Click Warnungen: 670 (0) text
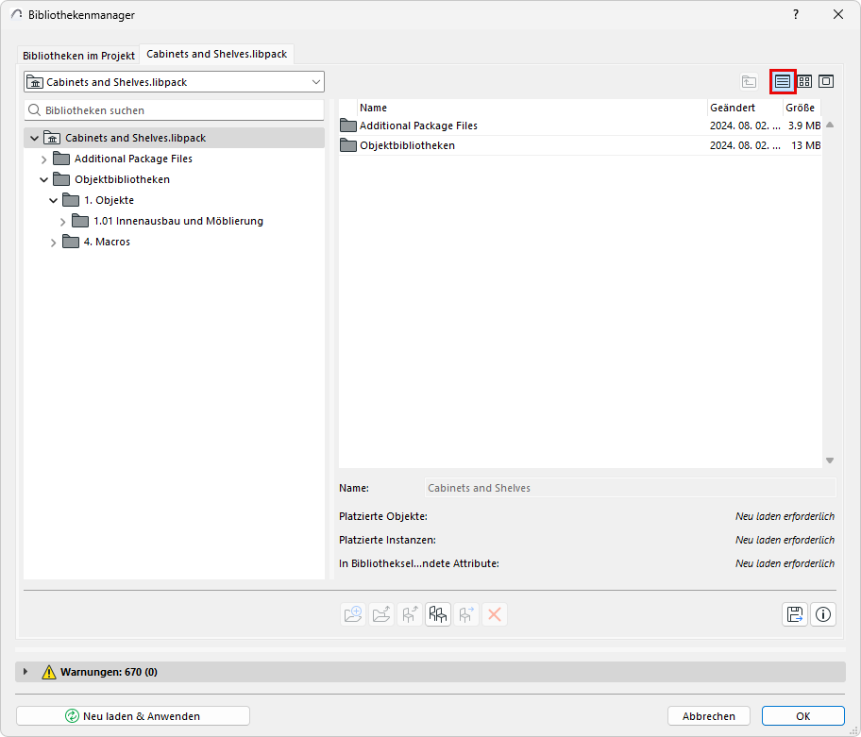Viewport: 861px width, 737px height. (109, 672)
